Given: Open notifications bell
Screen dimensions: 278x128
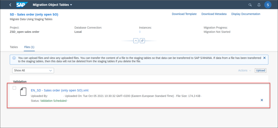Looking at the screenshot, I should pyautogui.click(x=259, y=5).
